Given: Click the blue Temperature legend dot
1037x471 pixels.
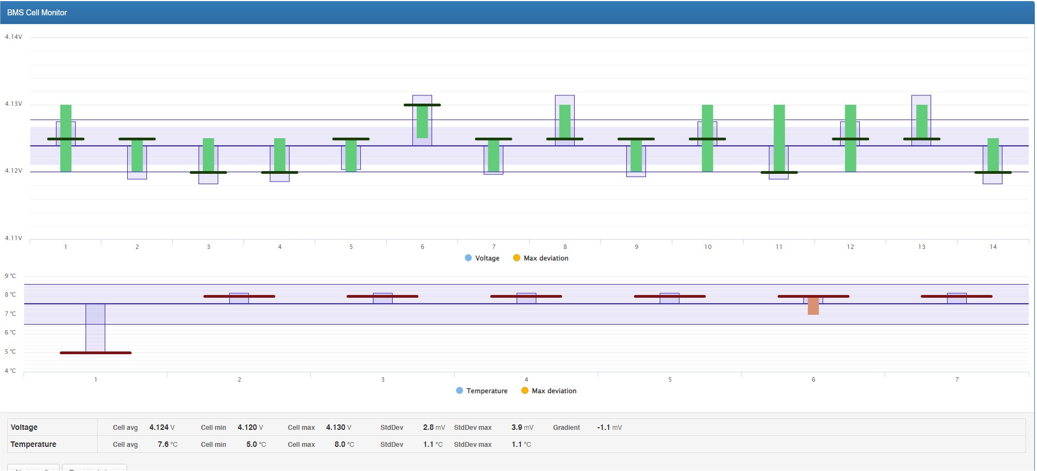Looking at the screenshot, I should click(460, 391).
